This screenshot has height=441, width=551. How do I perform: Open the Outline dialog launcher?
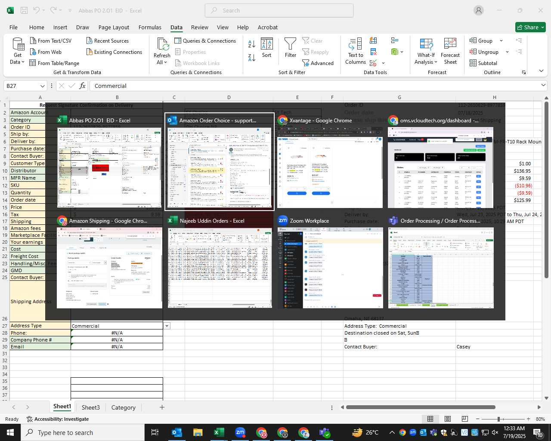(x=524, y=72)
